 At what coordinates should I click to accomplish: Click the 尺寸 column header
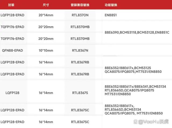[46, 5]
